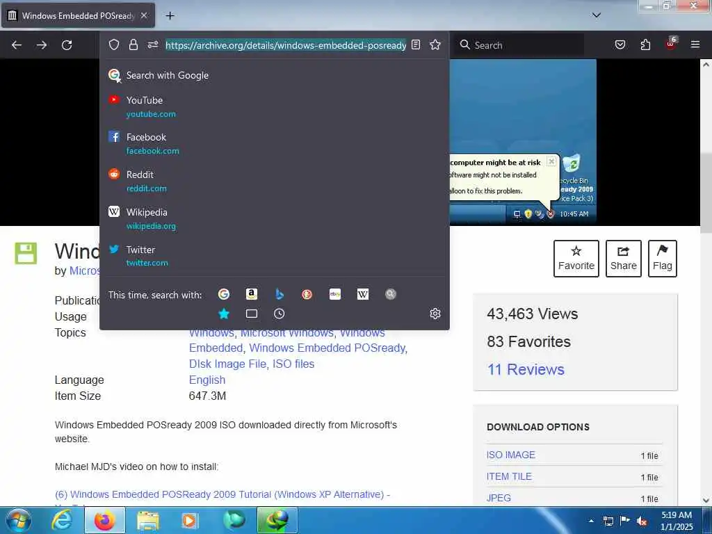Open uBlock Origin extension icon
The image size is (712, 534).
click(671, 44)
